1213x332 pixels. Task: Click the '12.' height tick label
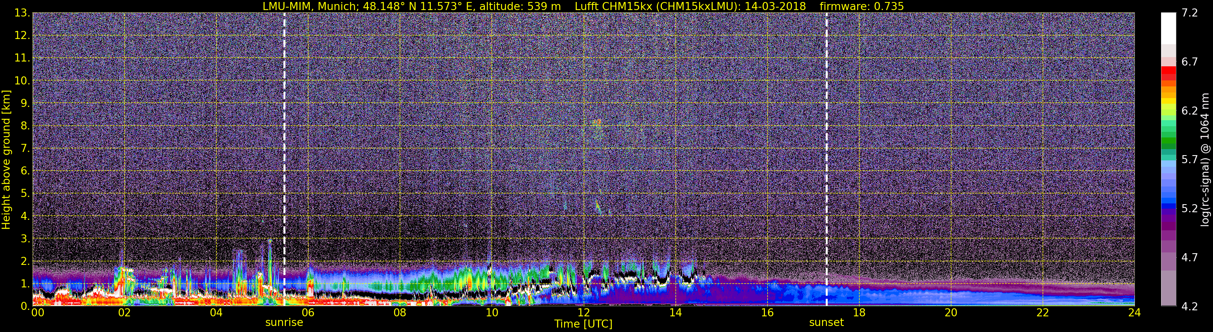point(22,36)
